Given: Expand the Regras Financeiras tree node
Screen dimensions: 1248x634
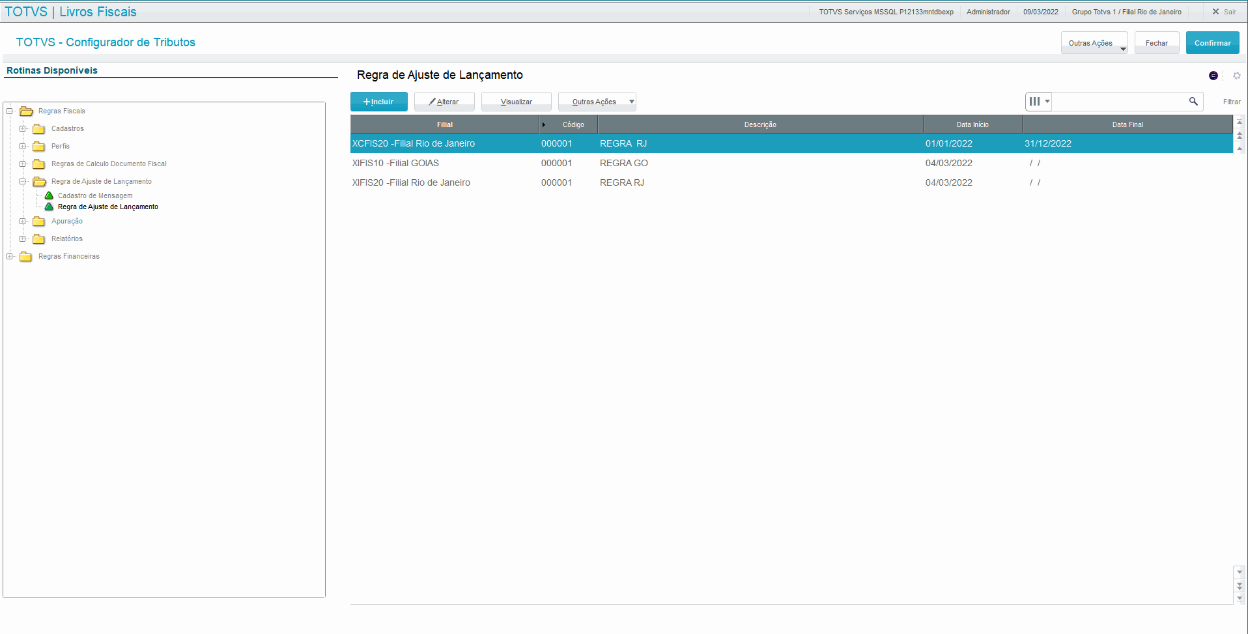Looking at the screenshot, I should point(10,256).
